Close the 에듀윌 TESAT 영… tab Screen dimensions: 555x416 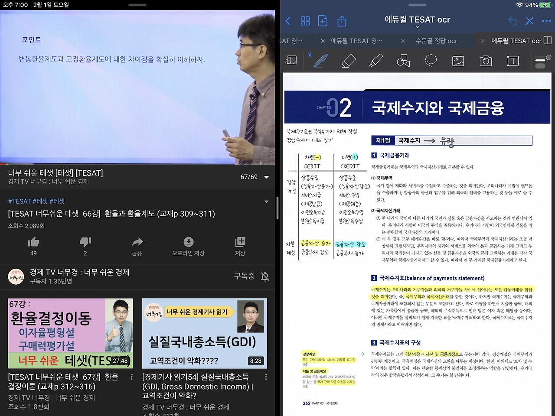[323, 41]
